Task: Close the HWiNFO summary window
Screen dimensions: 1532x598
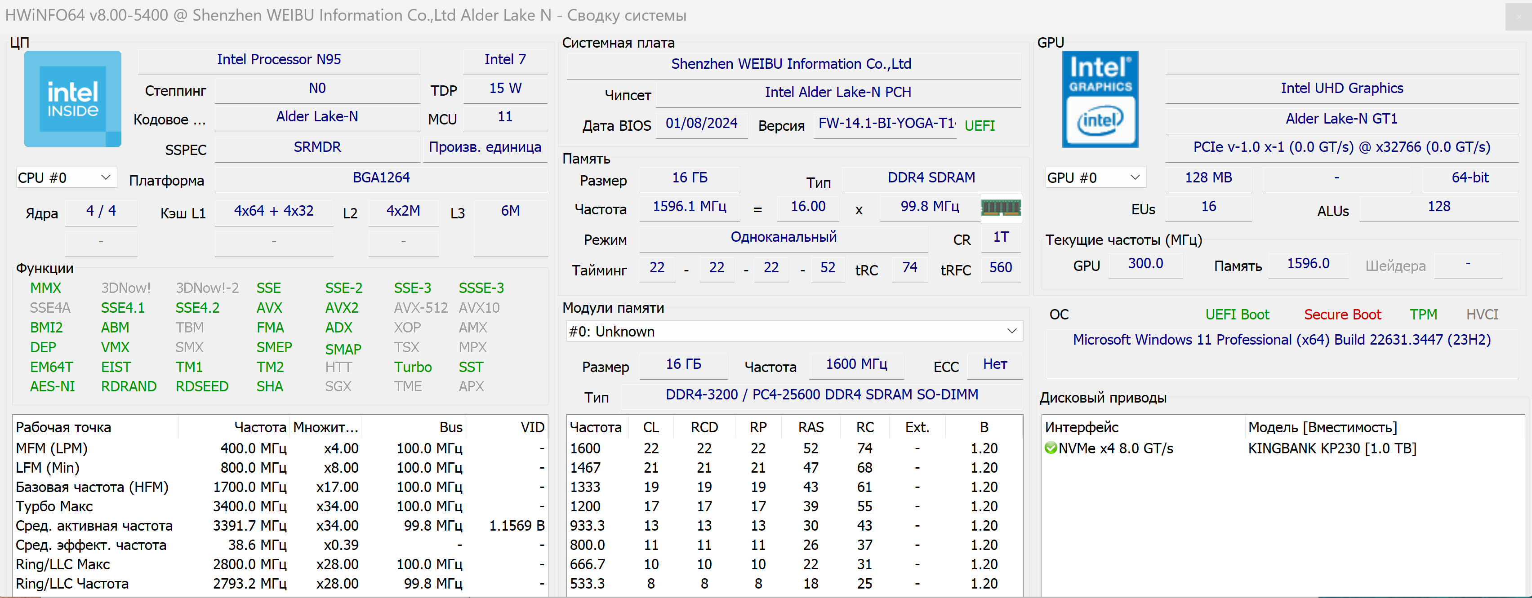Action: tap(1519, 17)
